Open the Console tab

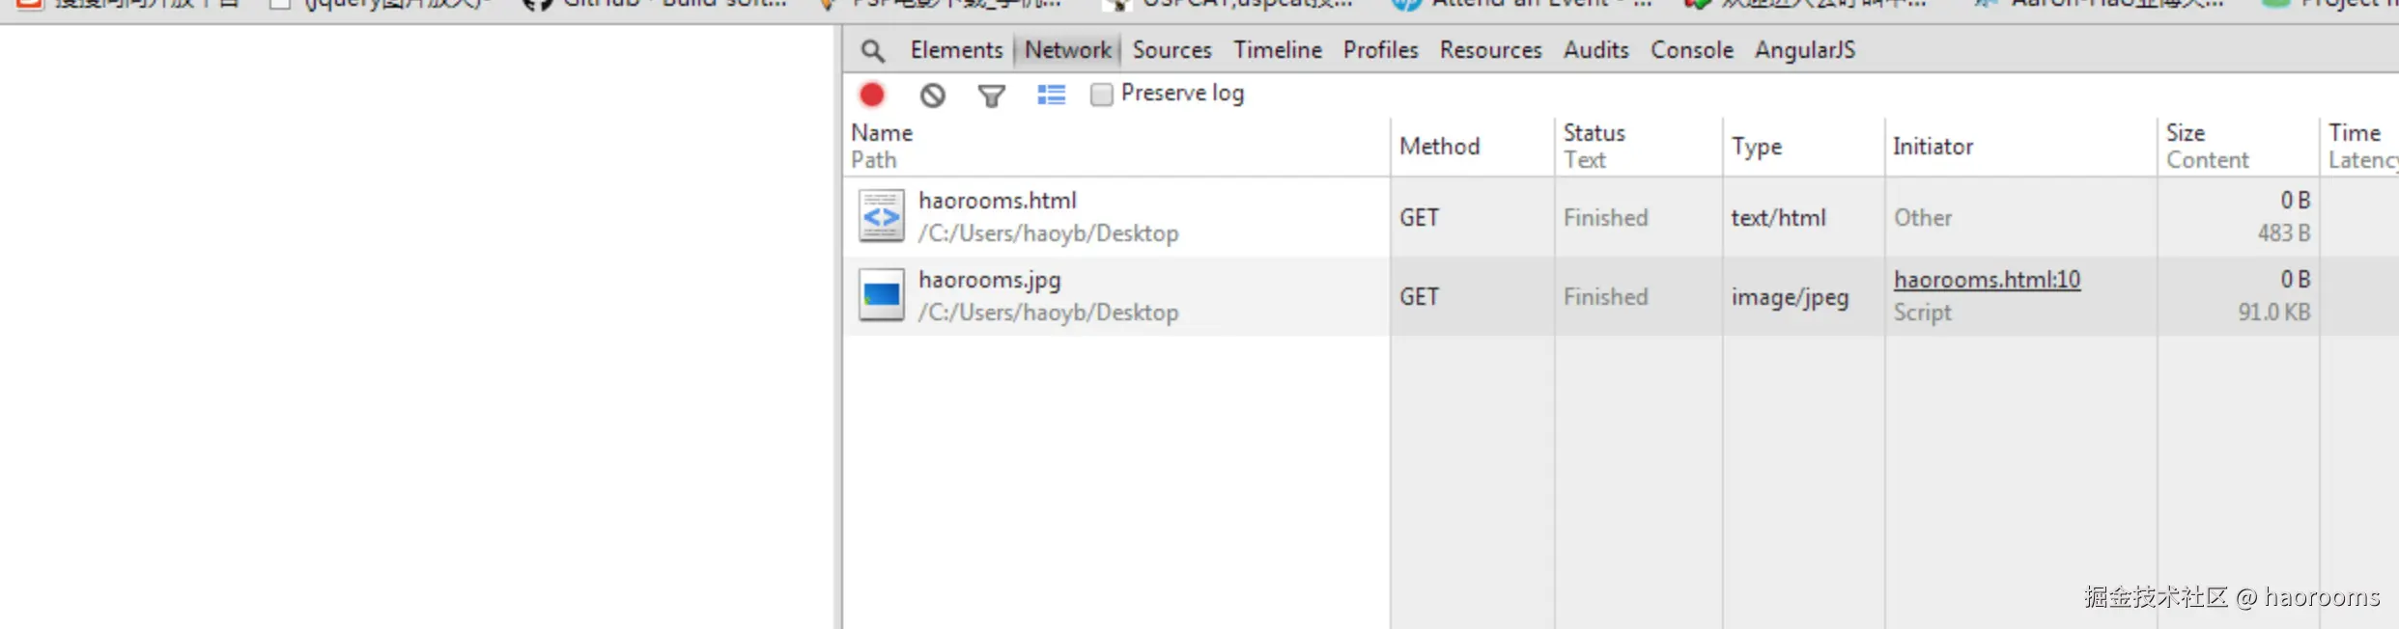pos(1691,50)
